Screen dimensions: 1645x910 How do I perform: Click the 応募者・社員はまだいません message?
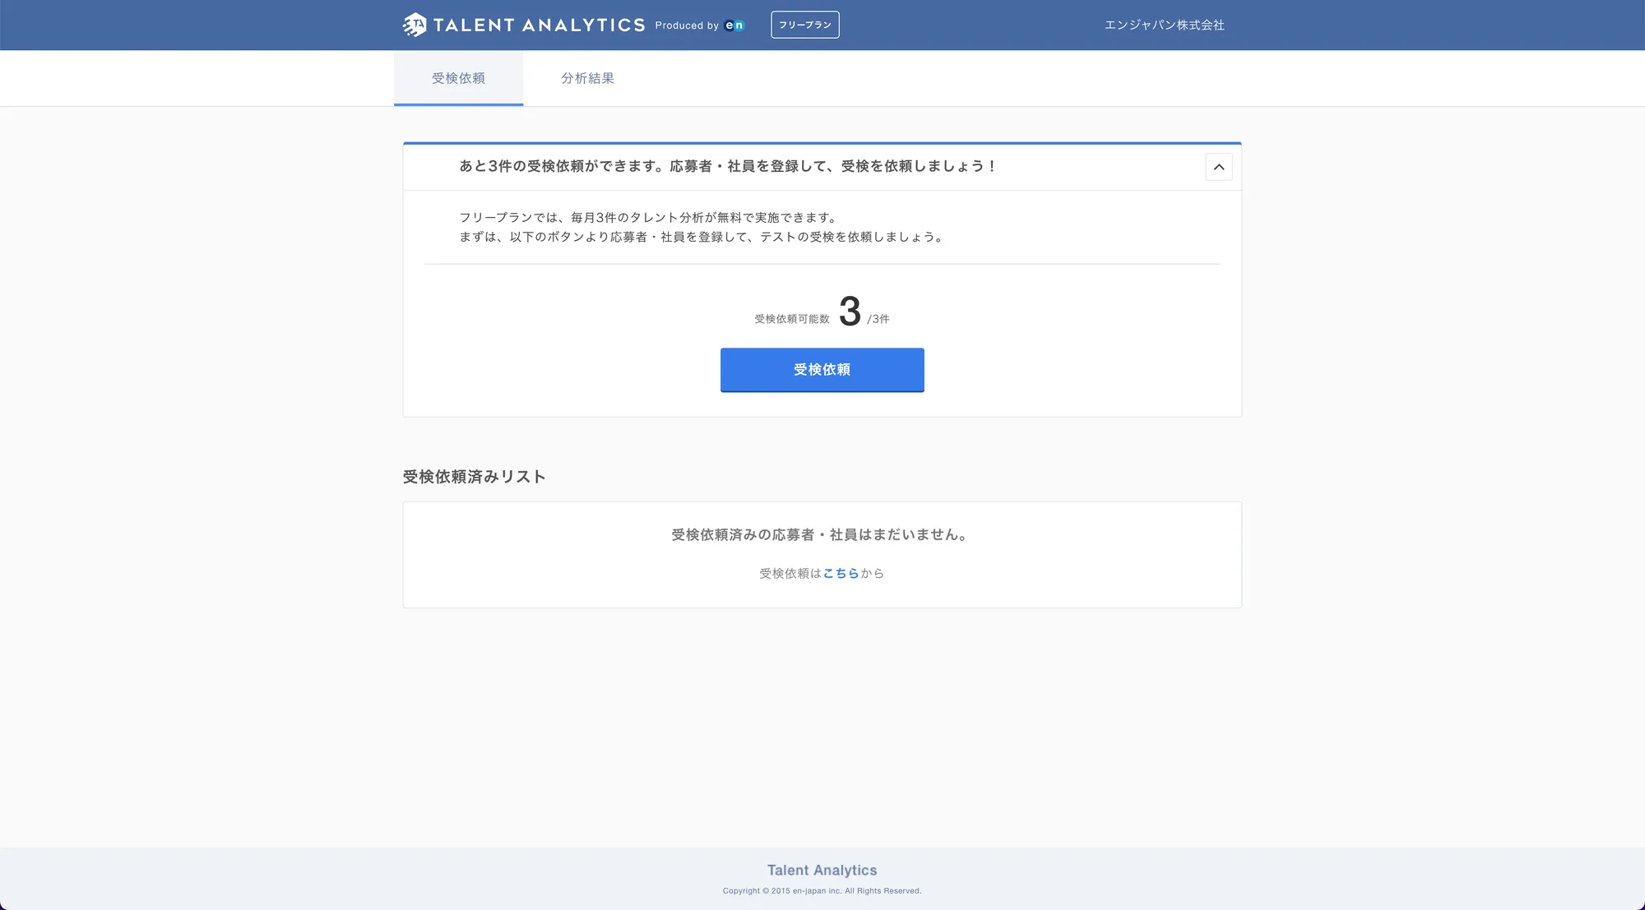point(821,534)
